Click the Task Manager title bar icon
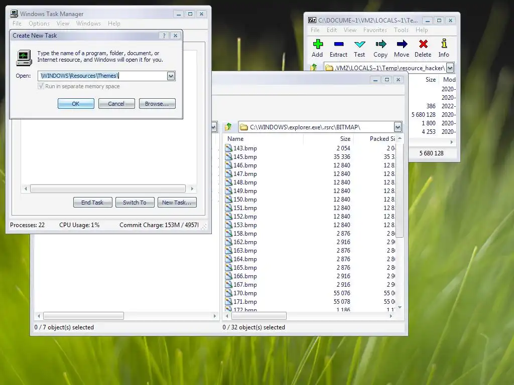This screenshot has width=514, height=385. coord(14,14)
